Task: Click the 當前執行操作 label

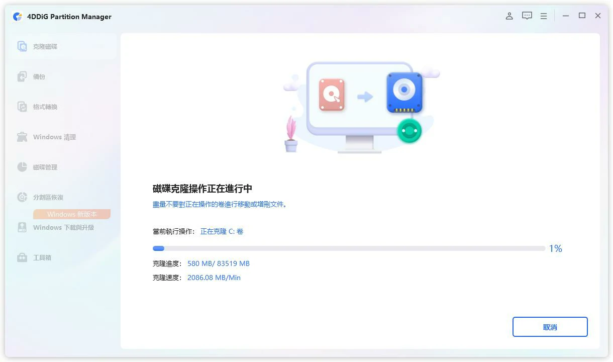Action: 174,231
